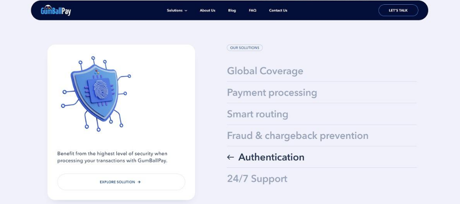Viewport: 460px width, 204px height.
Task: Click the OUR SOLUTIONS badge
Action: pyautogui.click(x=245, y=48)
